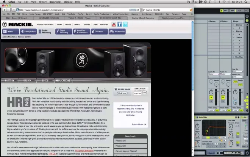Open Accessories product category
Screen dimensions: 250x157
(x=117, y=31)
